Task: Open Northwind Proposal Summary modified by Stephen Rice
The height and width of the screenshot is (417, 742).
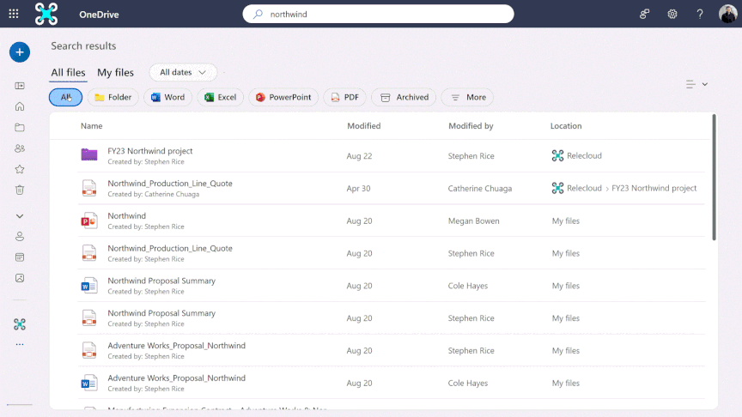Action: [161, 313]
